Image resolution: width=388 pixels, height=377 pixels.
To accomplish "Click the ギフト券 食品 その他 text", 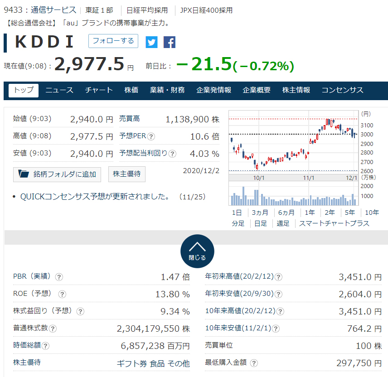I will click(153, 364).
